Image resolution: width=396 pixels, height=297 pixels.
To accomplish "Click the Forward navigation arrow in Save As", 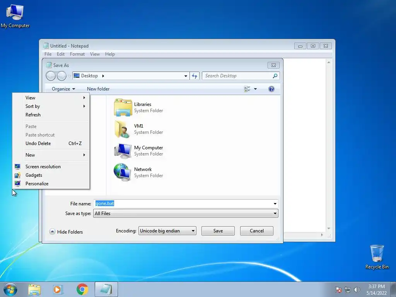I will coord(61,76).
